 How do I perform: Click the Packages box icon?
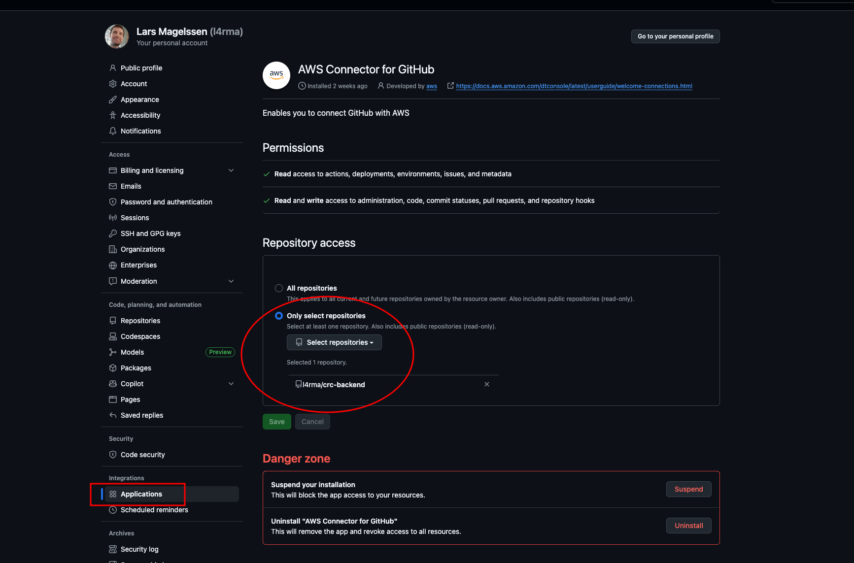click(x=113, y=368)
